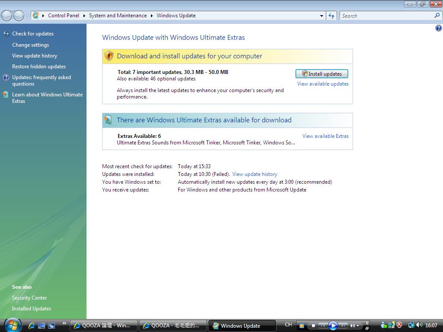Screen dimensions: 443x332
Task: Click the Forward navigation button
Action: [x=19, y=16]
